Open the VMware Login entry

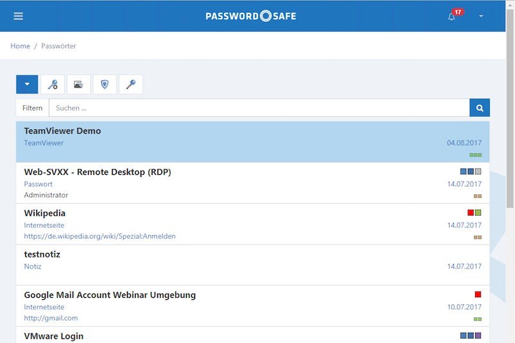pos(252,335)
